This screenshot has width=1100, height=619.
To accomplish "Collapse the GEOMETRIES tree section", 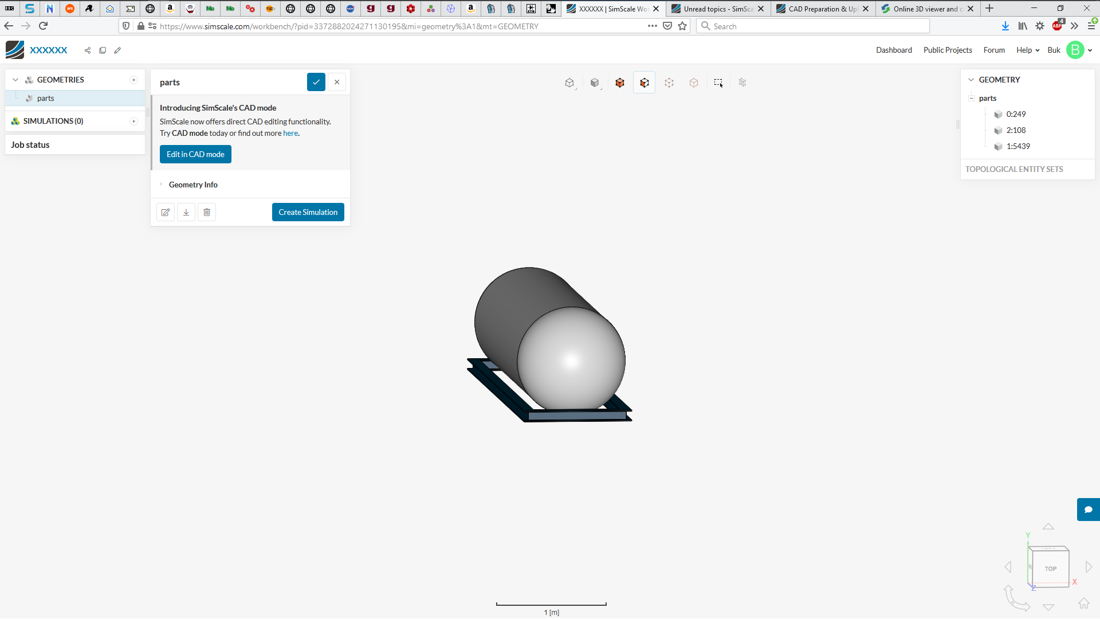I will pos(15,80).
